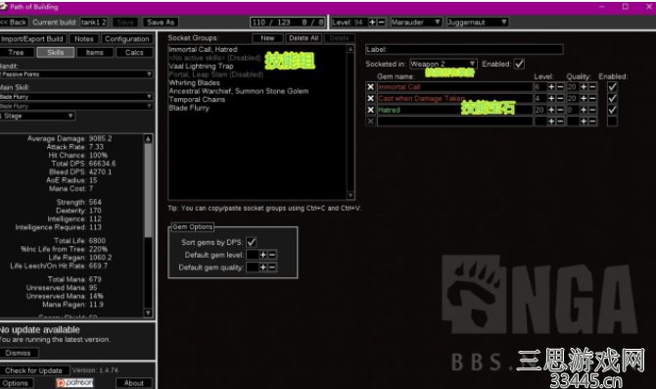This screenshot has height=389, width=656.
Task: Disable the socket group Enabled checkbox
Action: (x=519, y=64)
